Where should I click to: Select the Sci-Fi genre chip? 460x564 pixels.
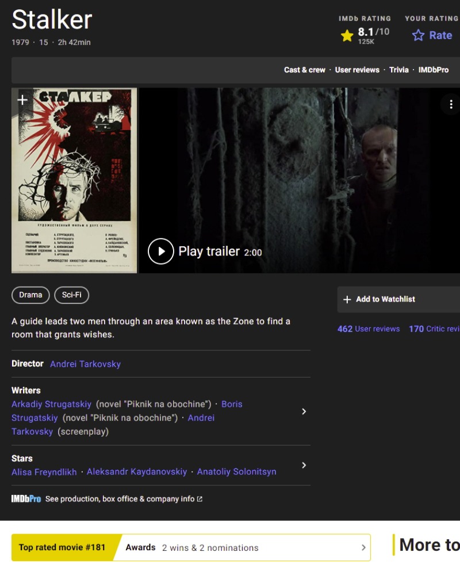(72, 295)
